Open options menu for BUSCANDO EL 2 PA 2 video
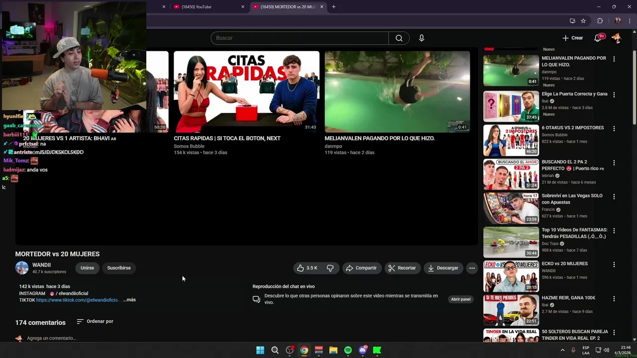 [614, 163]
